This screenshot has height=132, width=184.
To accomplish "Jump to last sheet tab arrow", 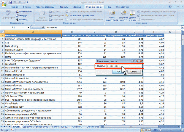I will click(9, 127).
